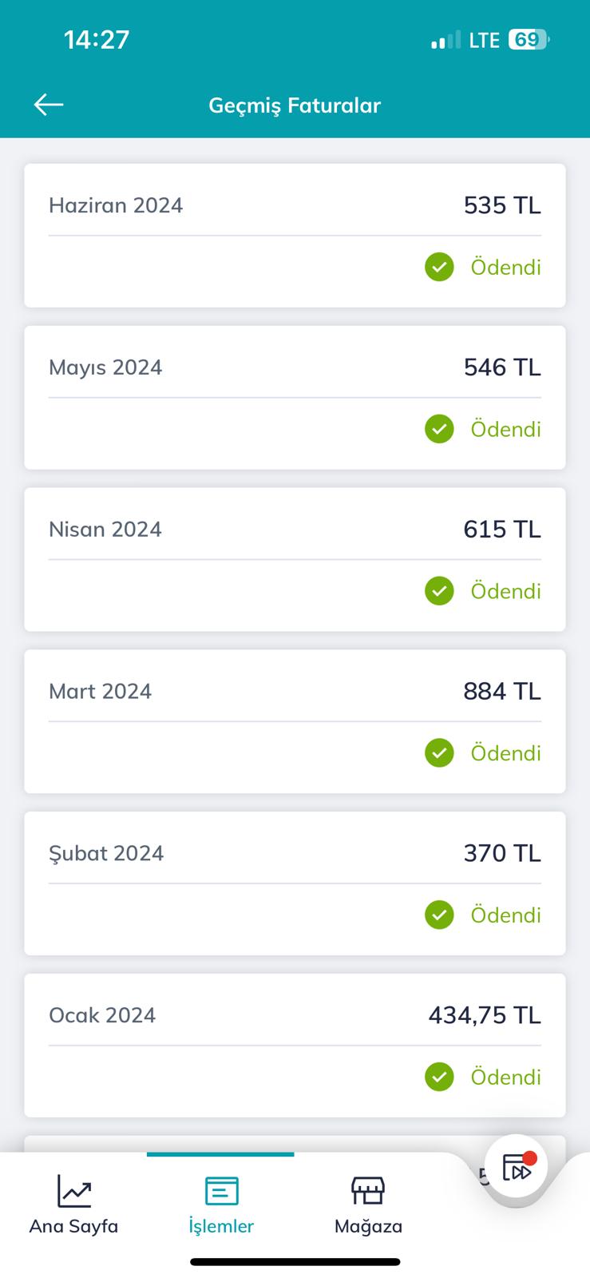Open the Haziran 2024 invoice card
This screenshot has width=590, height=1278.
295,236
